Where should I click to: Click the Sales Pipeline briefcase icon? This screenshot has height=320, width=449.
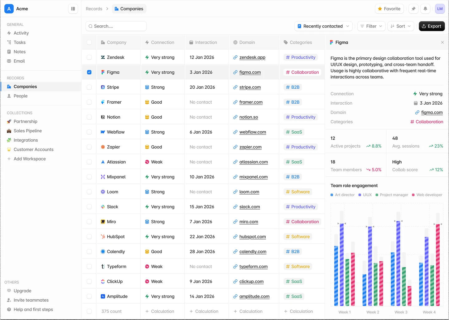point(9,131)
